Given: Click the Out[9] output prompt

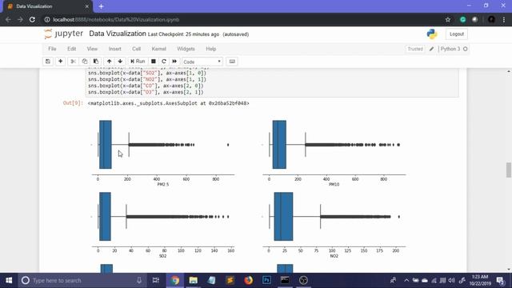Looking at the screenshot, I should 72,103.
